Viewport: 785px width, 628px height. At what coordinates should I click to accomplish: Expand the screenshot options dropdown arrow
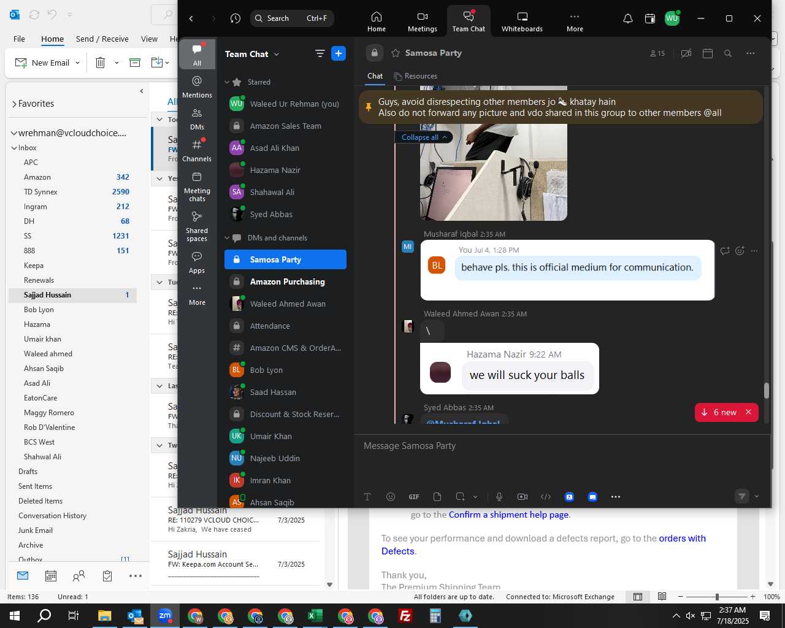[475, 497]
